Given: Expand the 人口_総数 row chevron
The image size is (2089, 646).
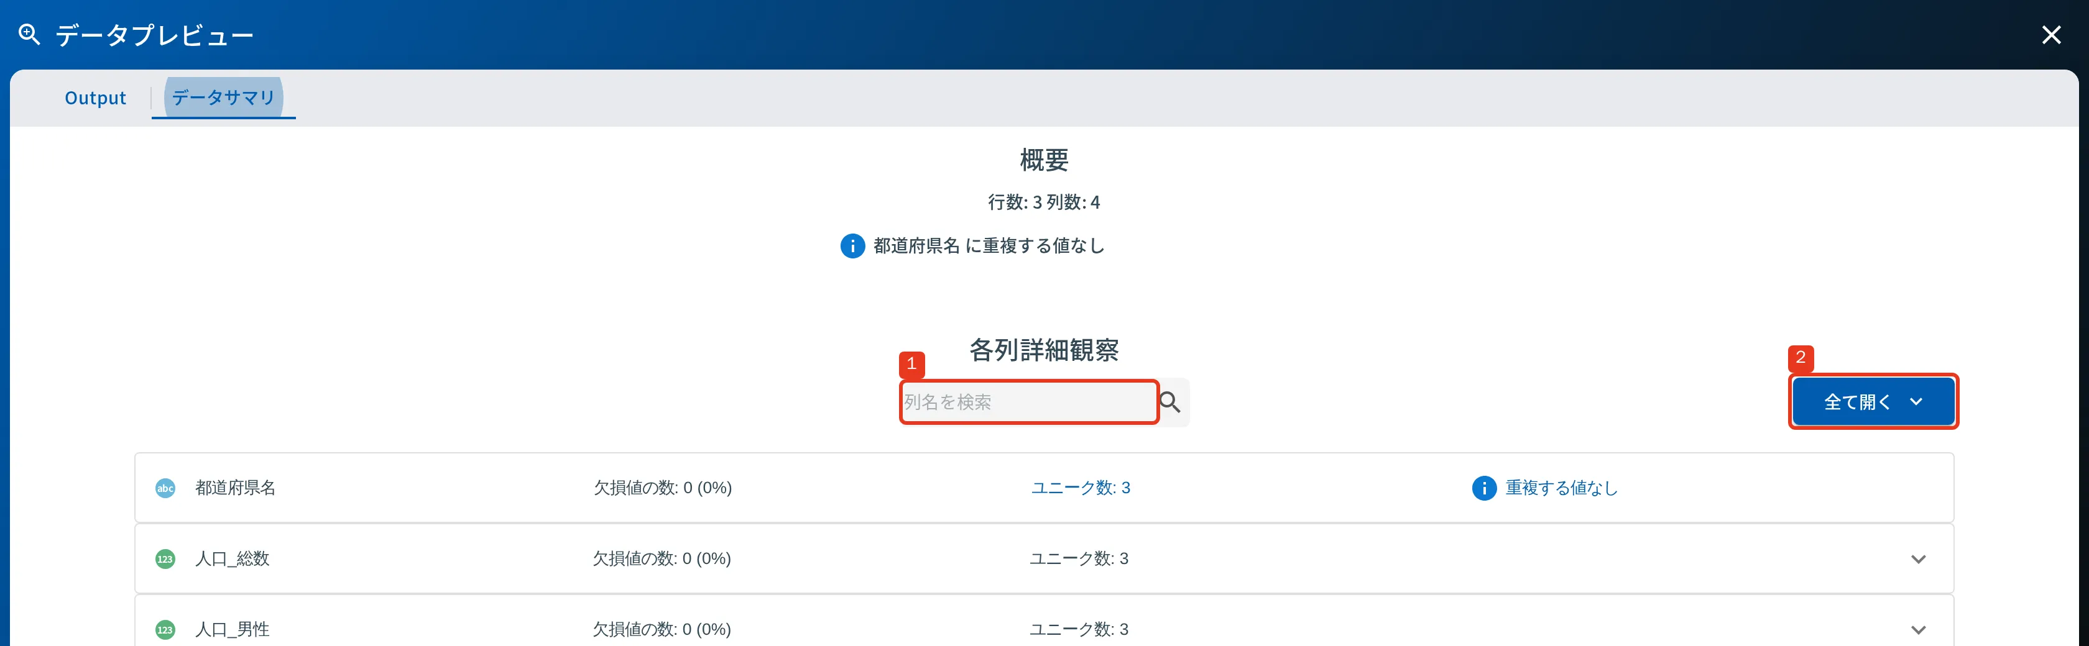Looking at the screenshot, I should click(1918, 558).
